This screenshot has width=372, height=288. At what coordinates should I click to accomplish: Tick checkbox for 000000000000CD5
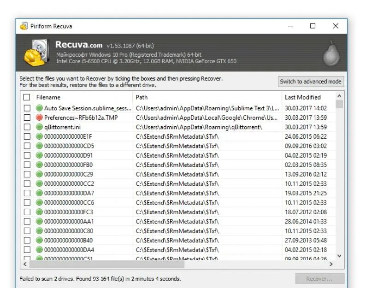[x=27, y=146]
